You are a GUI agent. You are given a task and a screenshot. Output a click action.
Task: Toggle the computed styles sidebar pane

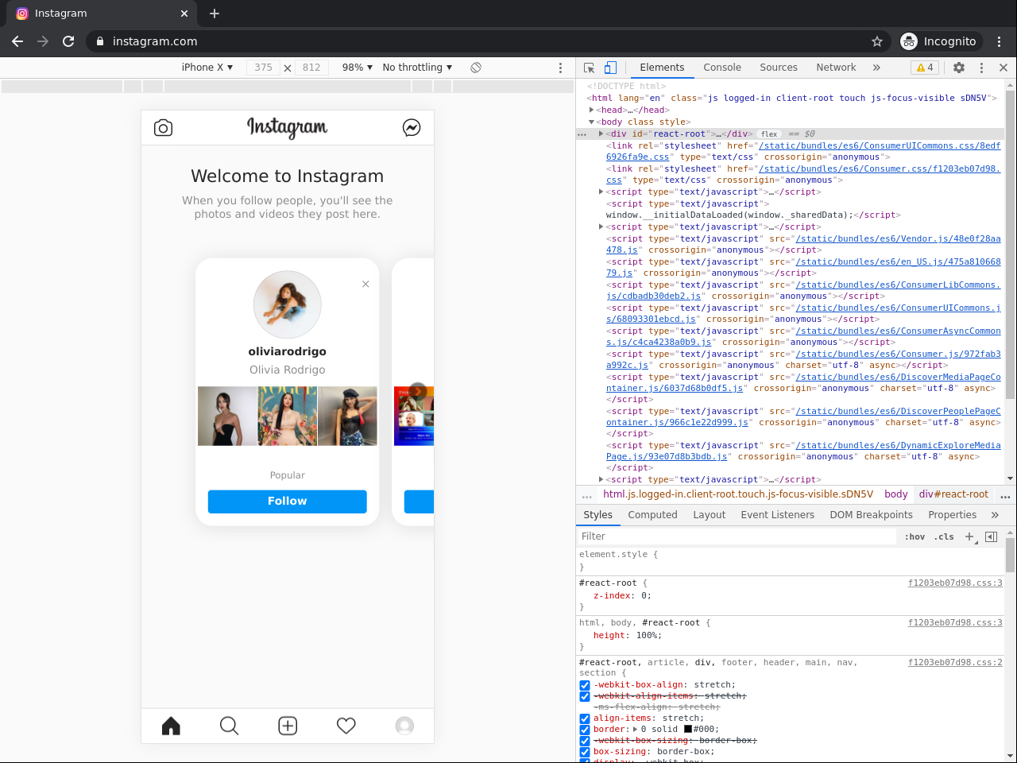tap(991, 537)
